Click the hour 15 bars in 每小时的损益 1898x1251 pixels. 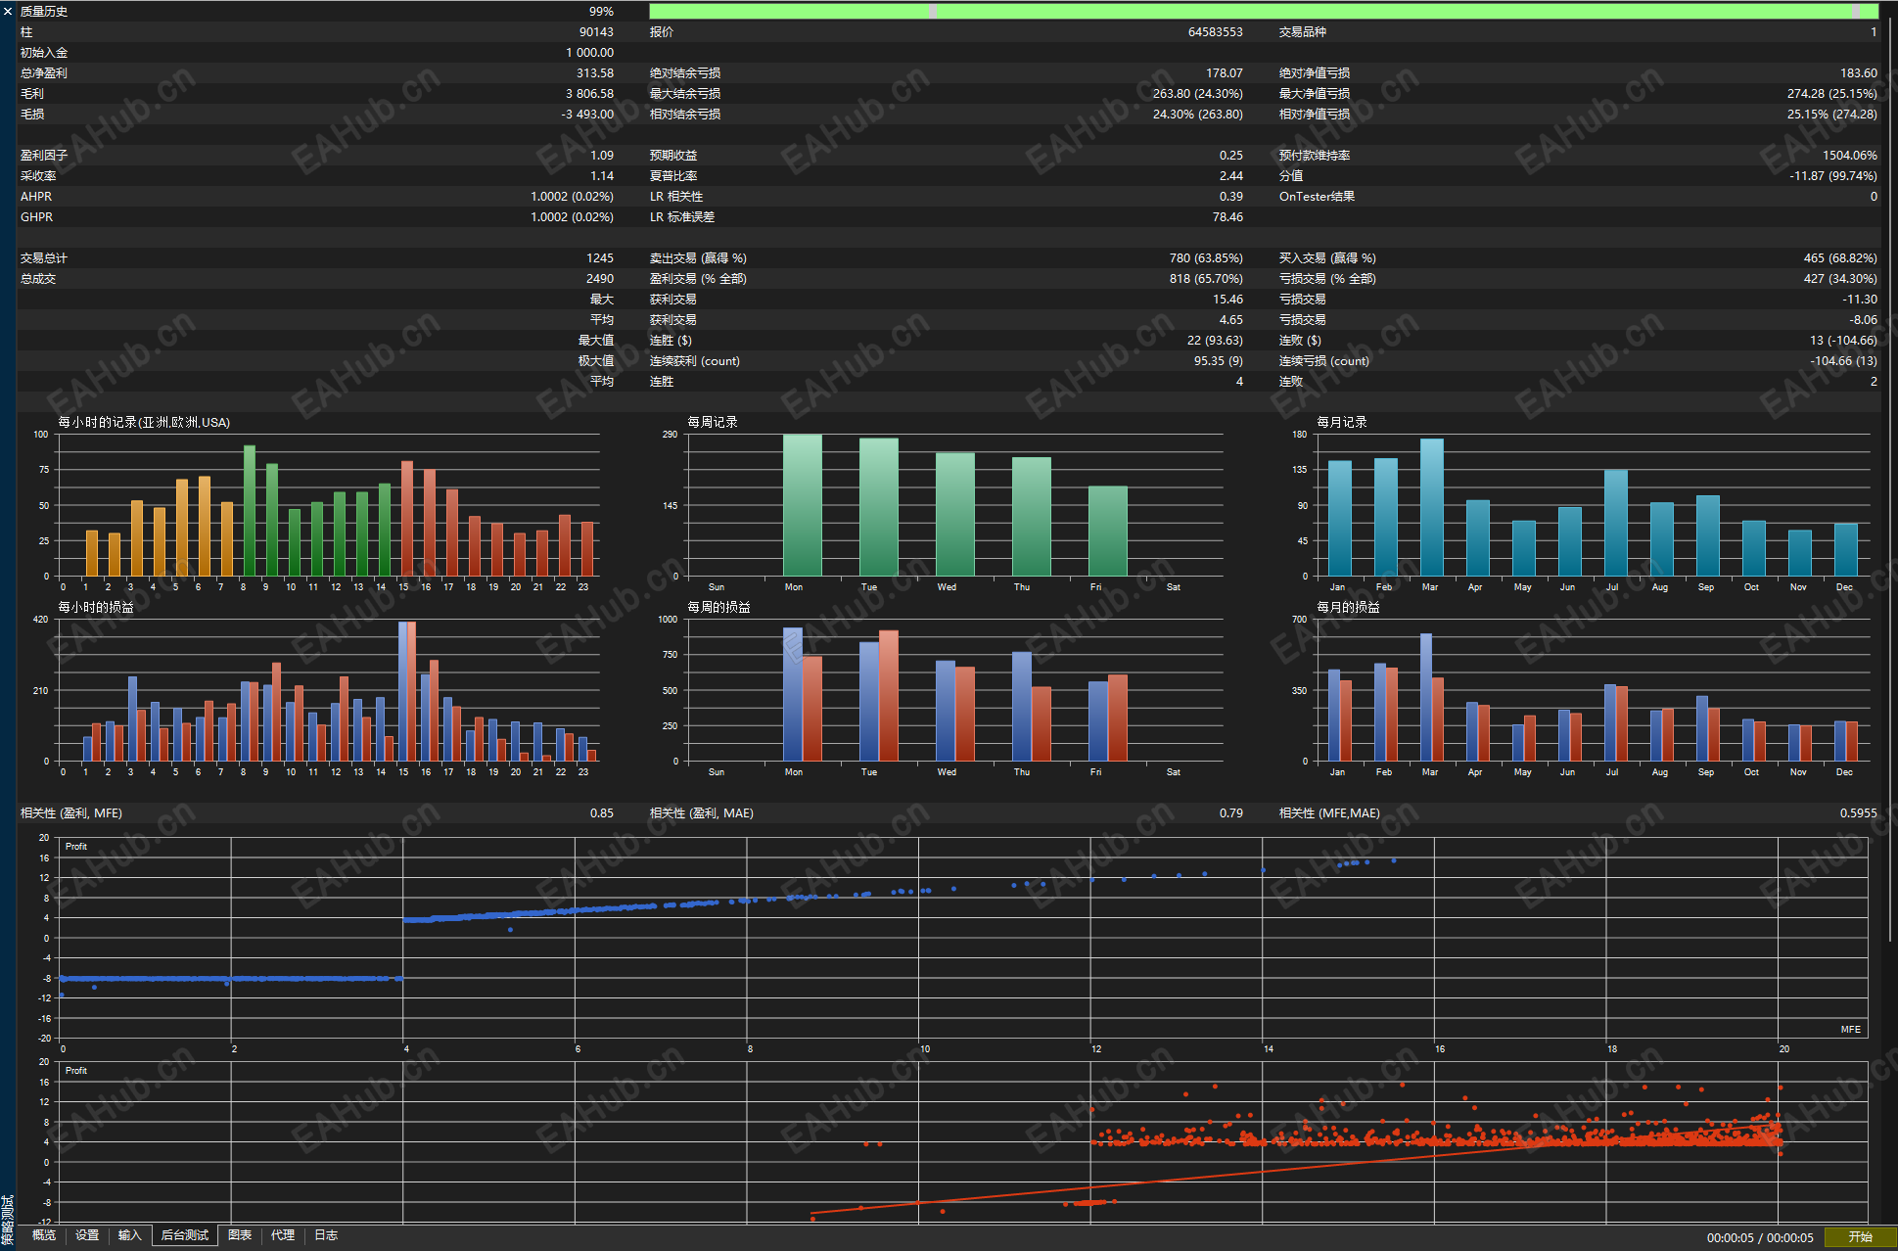[407, 691]
